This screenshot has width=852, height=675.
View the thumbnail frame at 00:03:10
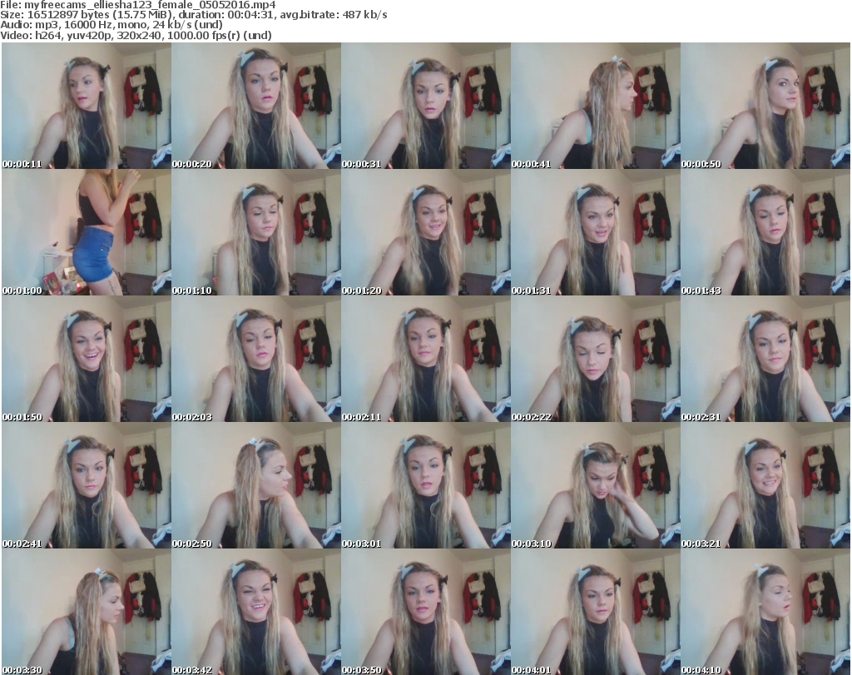[596, 486]
